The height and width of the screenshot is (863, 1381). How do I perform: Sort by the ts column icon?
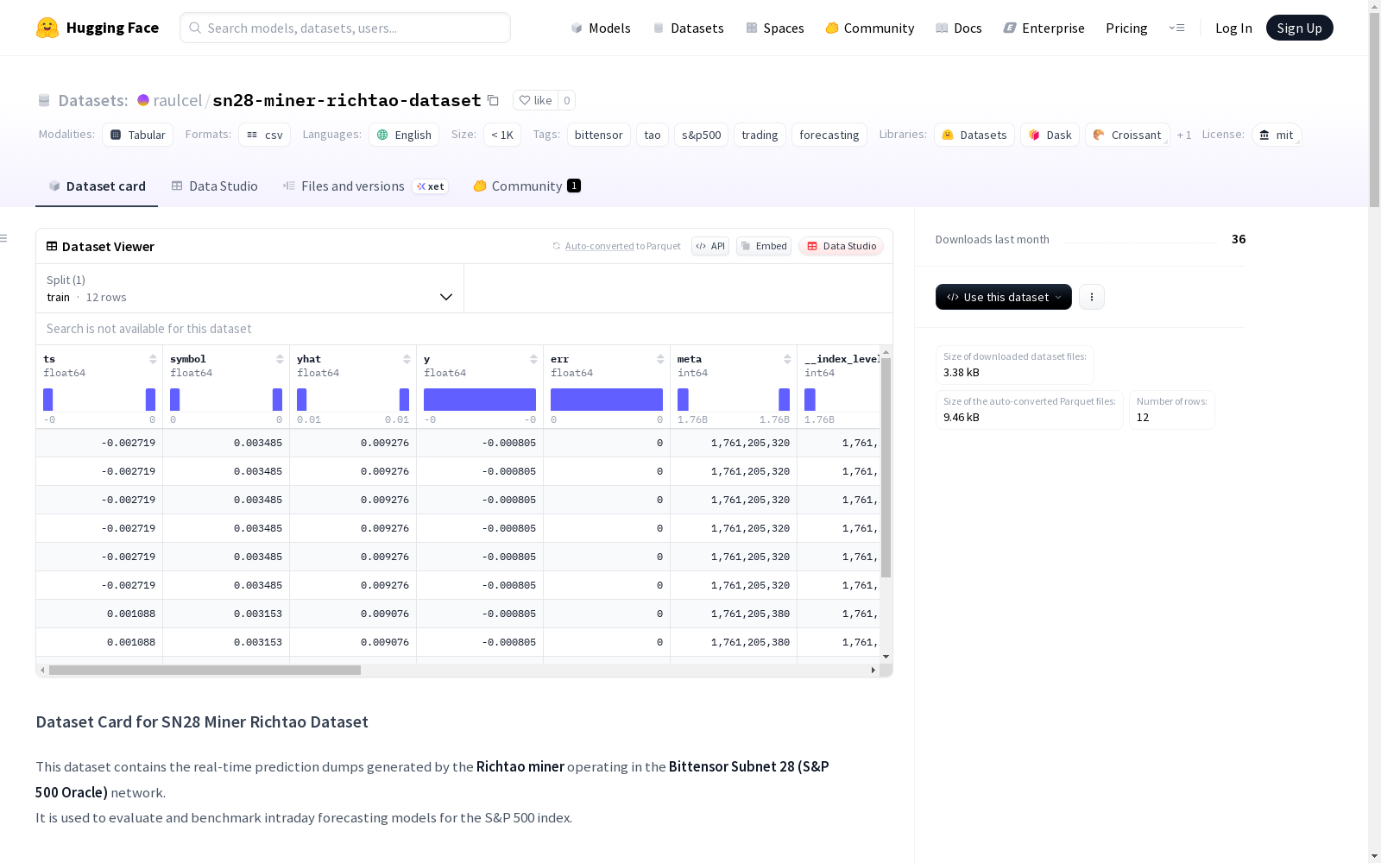[153, 359]
